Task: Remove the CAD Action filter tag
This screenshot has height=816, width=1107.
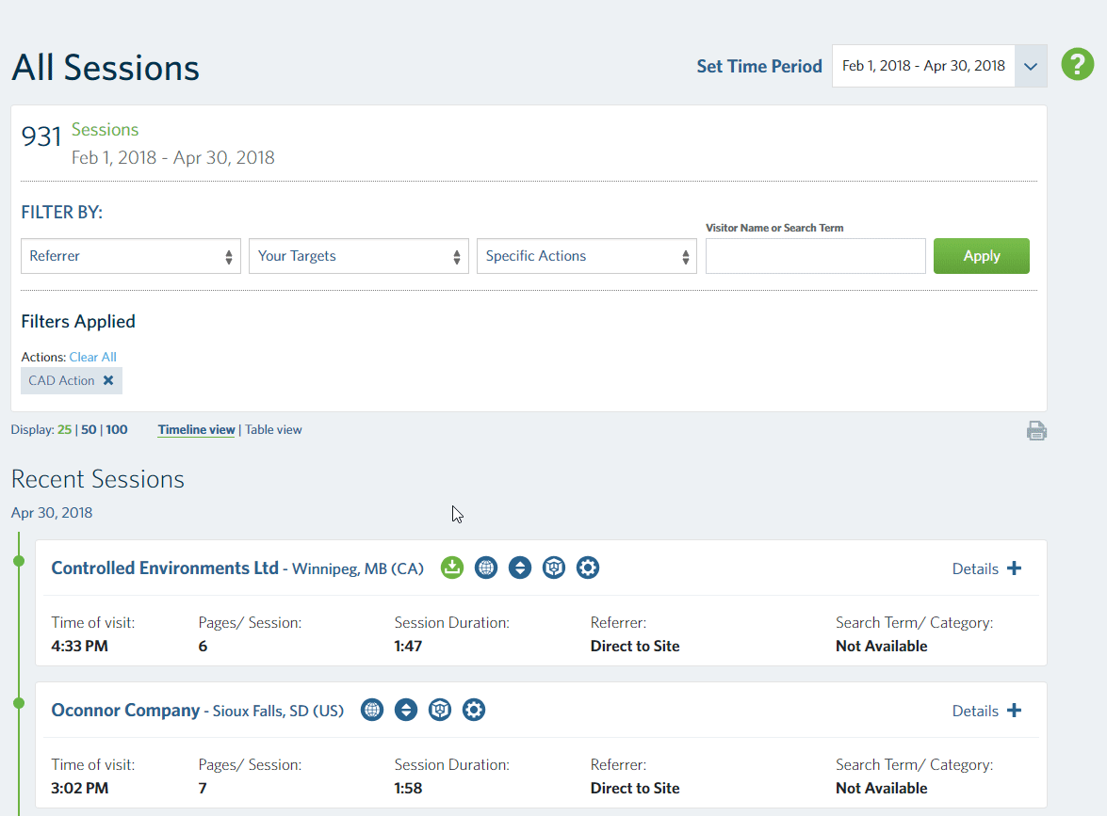Action: 108,380
